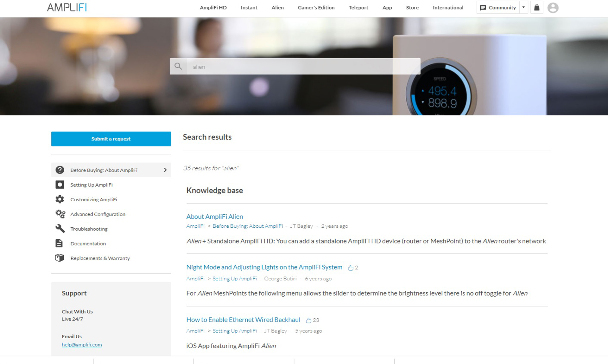Click Setting Up AmpliFi breadcrumb under Night Mode

tap(235, 279)
